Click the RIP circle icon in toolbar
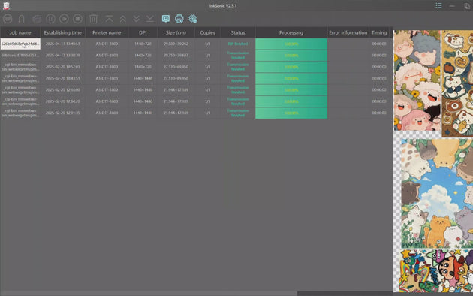This screenshot has width=473, height=296. click(x=8, y=19)
